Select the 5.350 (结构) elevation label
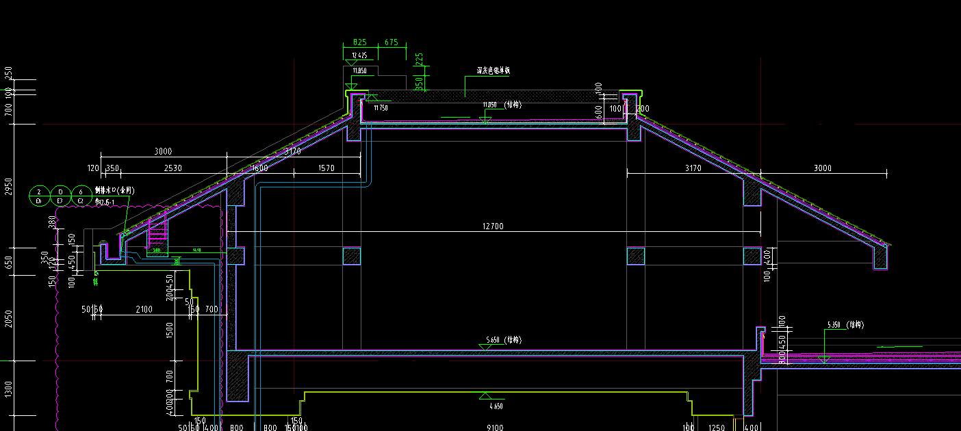This screenshot has width=961, height=431. tap(845, 325)
